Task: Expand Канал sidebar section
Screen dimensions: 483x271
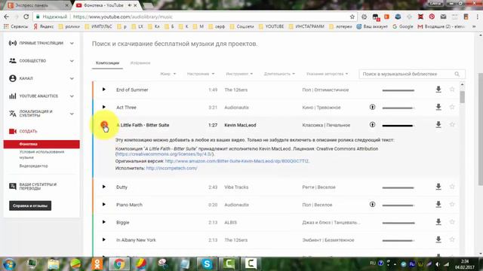Action: [x=72, y=78]
